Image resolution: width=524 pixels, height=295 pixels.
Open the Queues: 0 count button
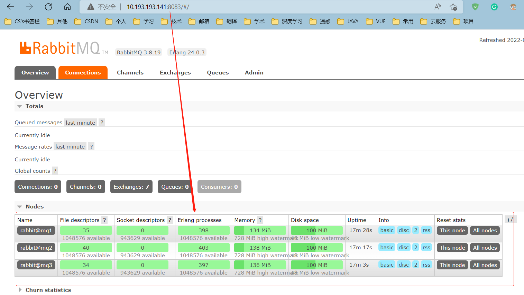[x=175, y=187]
